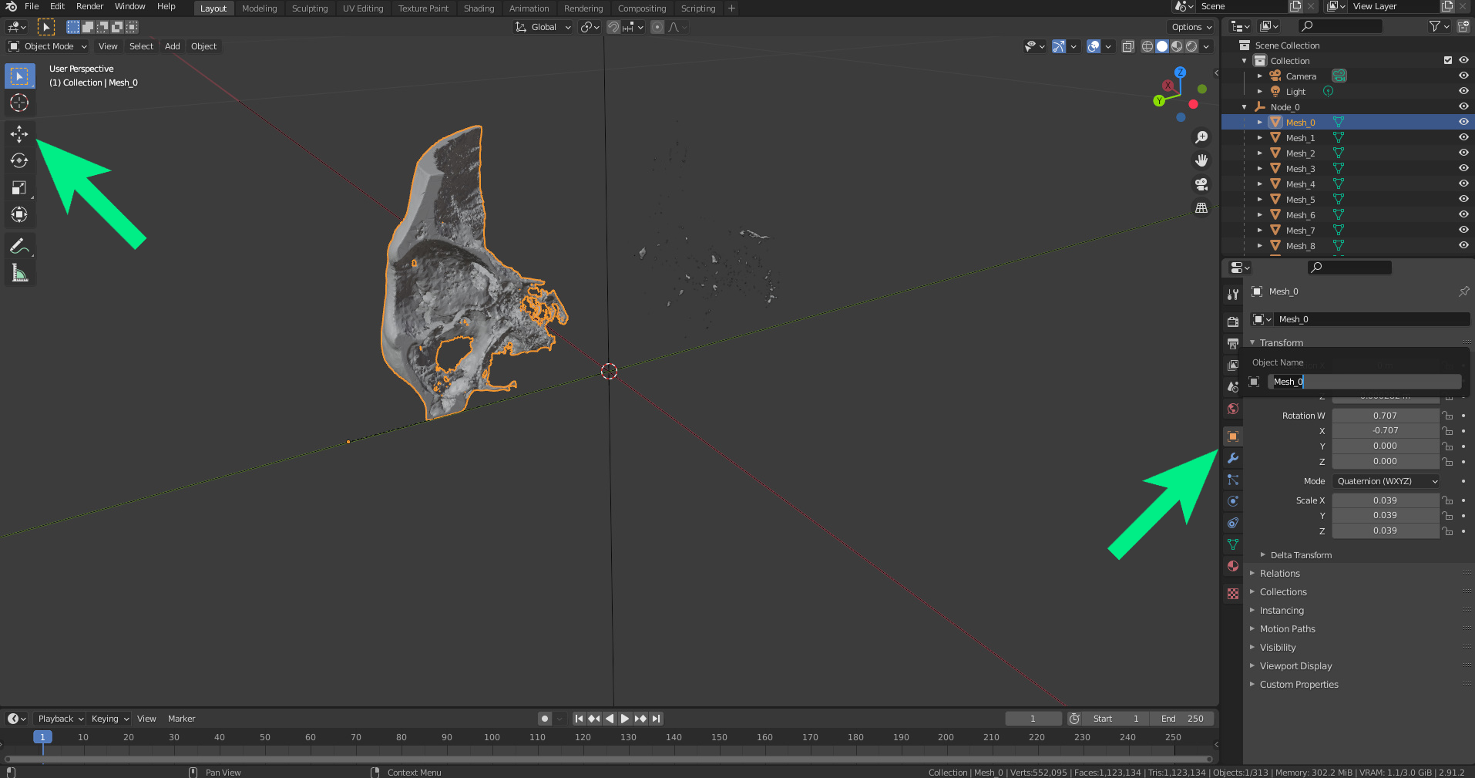Screen dimensions: 1475x778
Task: Uncheck the Collection exclude checkbox
Action: (x=1447, y=60)
